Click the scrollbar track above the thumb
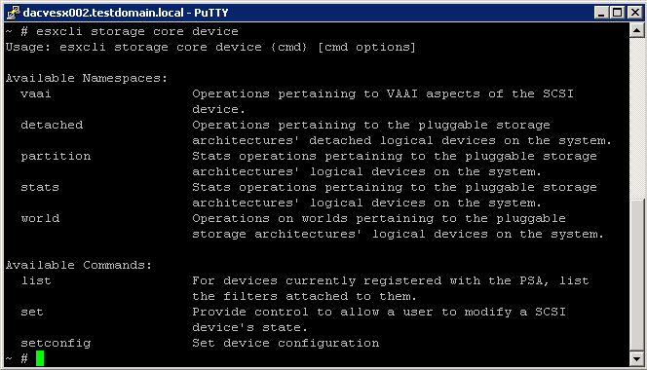Viewport: 647px width, 370px height. point(636,118)
